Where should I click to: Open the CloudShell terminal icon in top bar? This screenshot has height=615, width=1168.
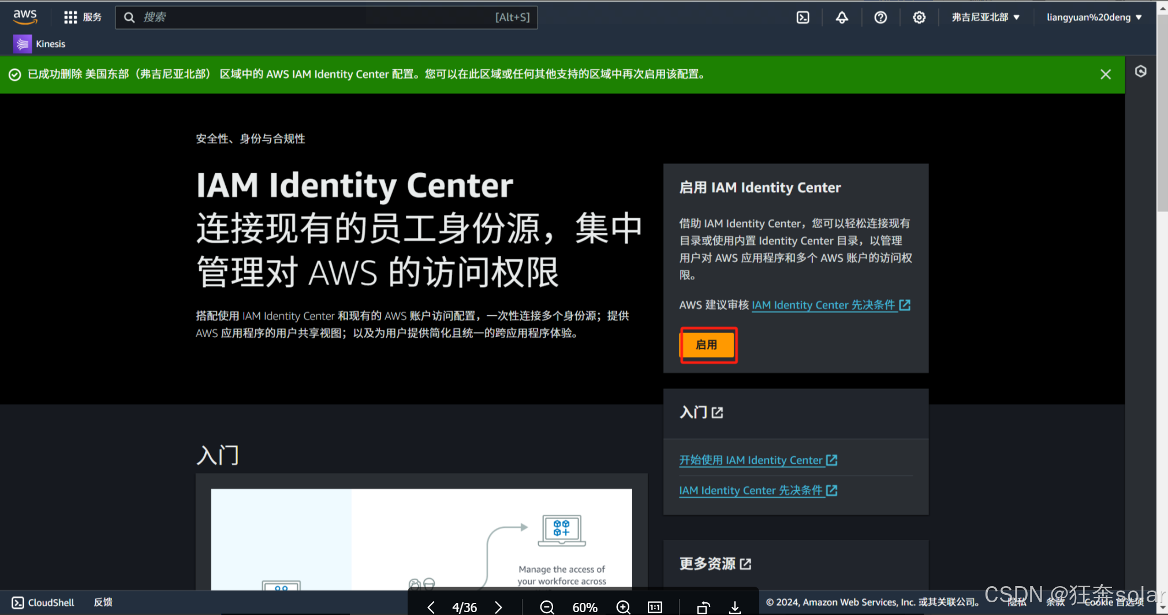pos(803,17)
